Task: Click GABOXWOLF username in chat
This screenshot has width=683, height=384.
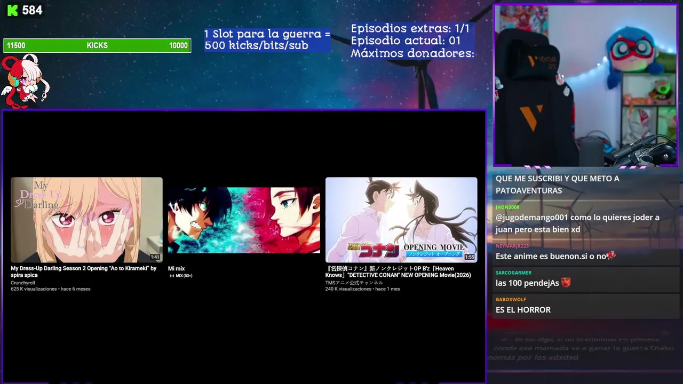Action: point(511,299)
